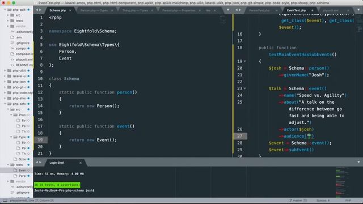This screenshot has height=204, width=363.
Task: Close the PersonTest.php tab
Action: (276, 10)
